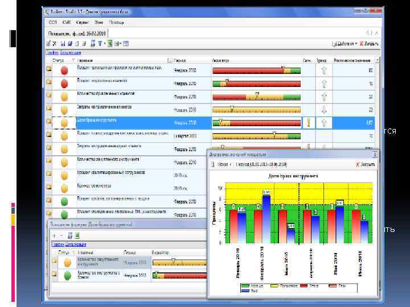Image resolution: width=410 pixels, height=307 pixels.
Task: Open the Помощь menu
Action: tap(116, 22)
